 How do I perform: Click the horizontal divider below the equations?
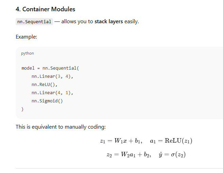click(x=119, y=168)
